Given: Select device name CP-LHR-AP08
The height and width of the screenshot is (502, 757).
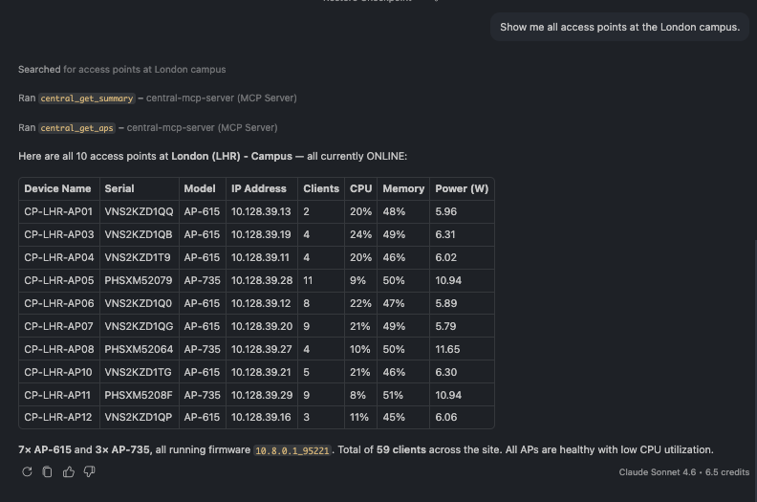Looking at the screenshot, I should (x=59, y=349).
